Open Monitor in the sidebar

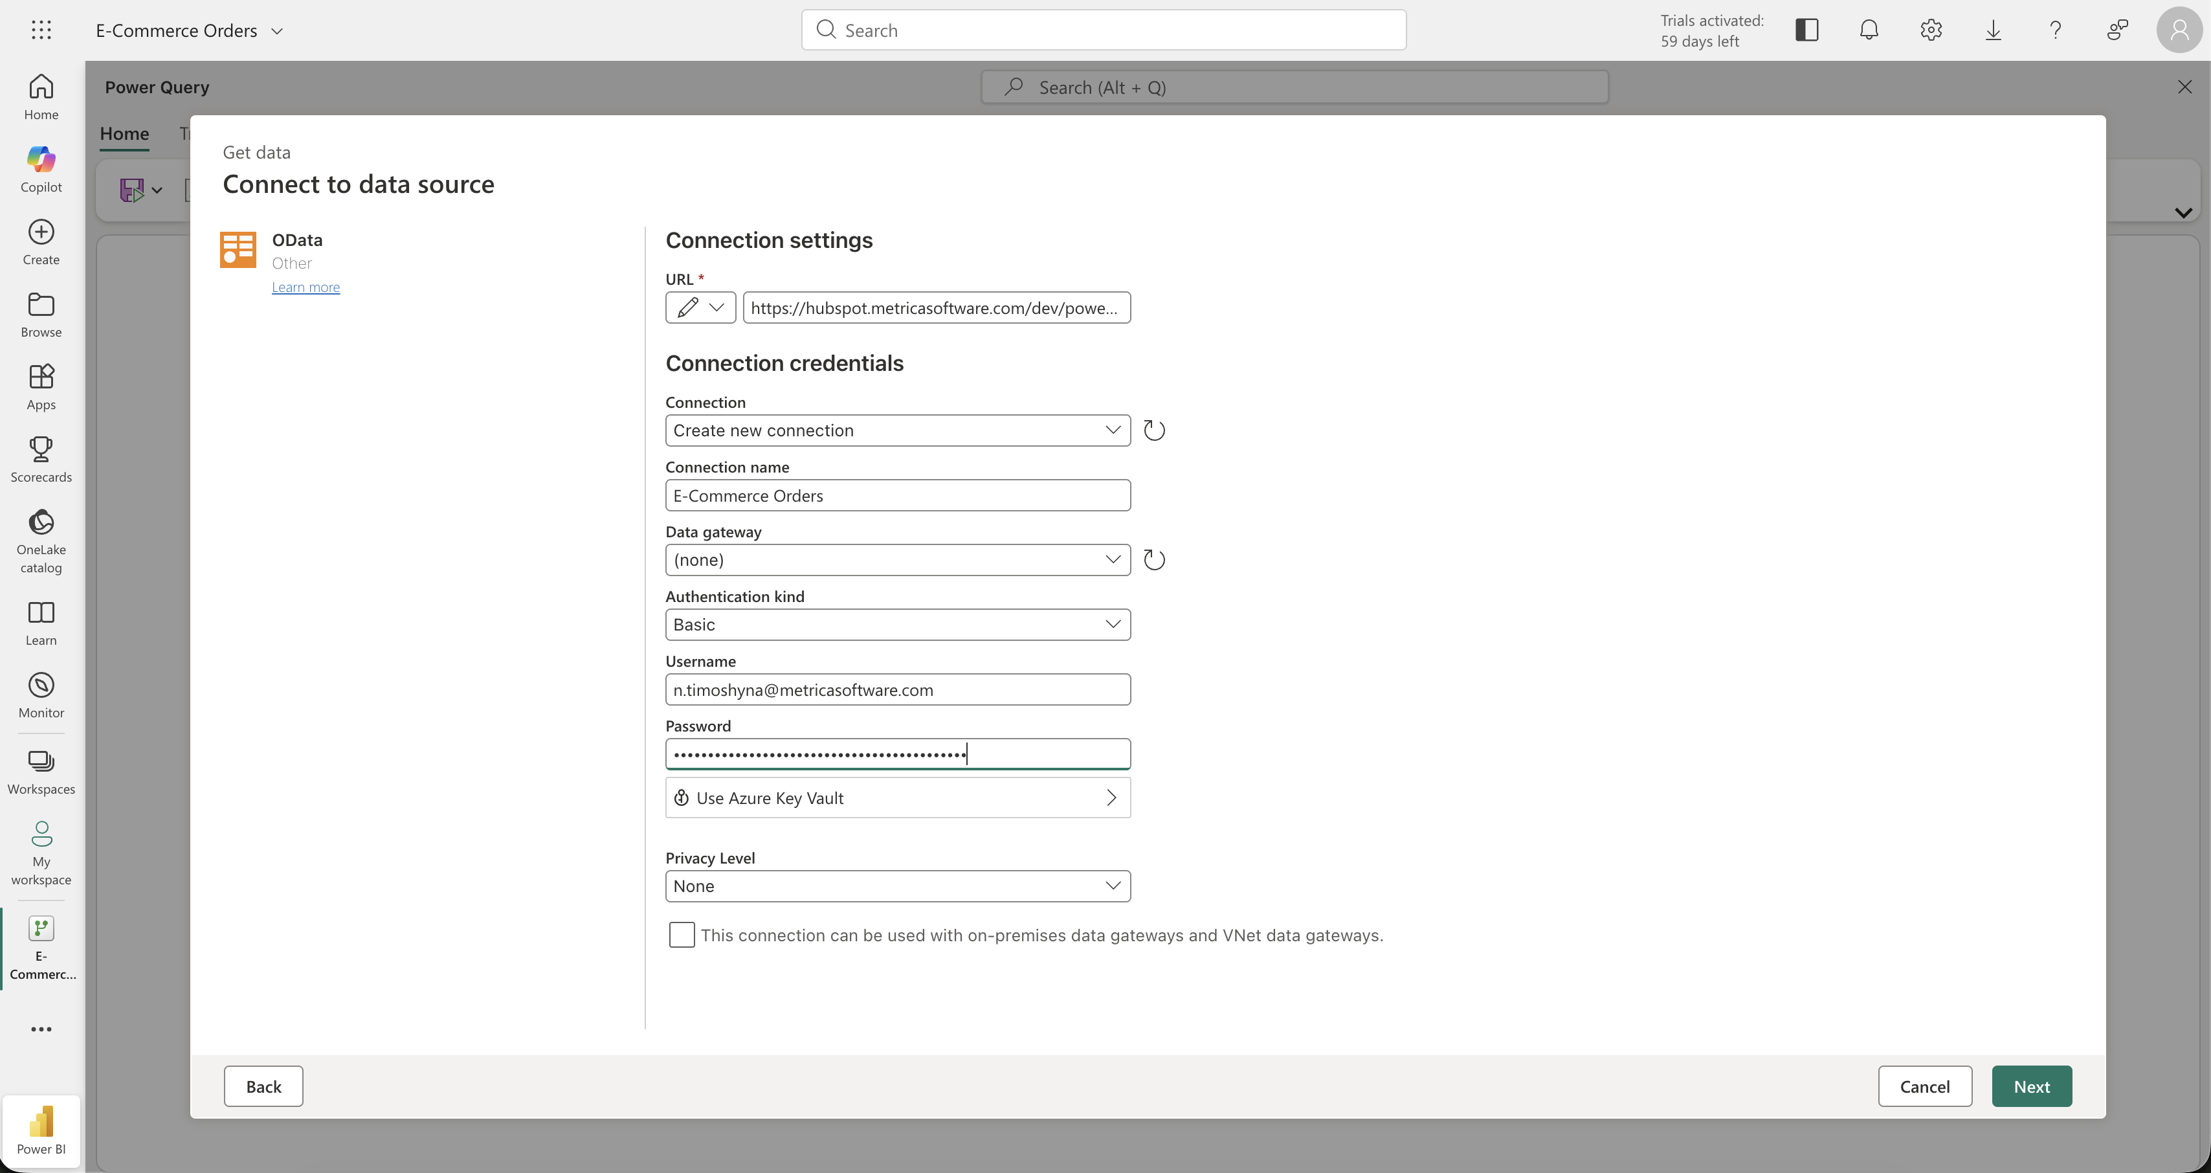tap(41, 695)
